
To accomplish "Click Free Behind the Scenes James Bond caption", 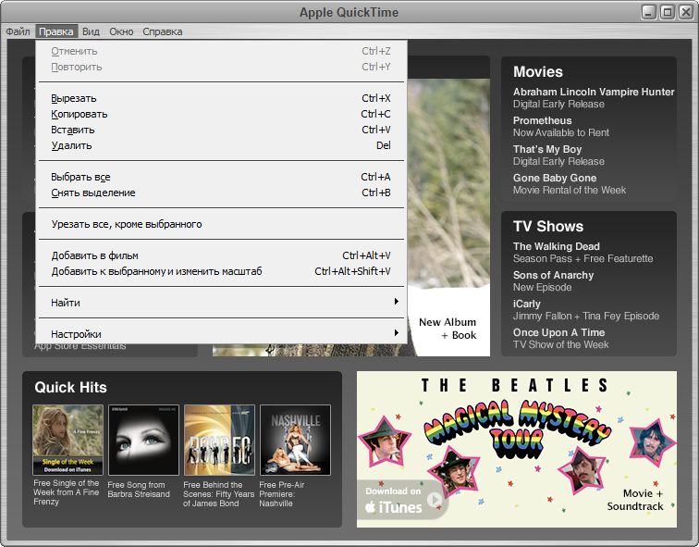I will (x=218, y=494).
